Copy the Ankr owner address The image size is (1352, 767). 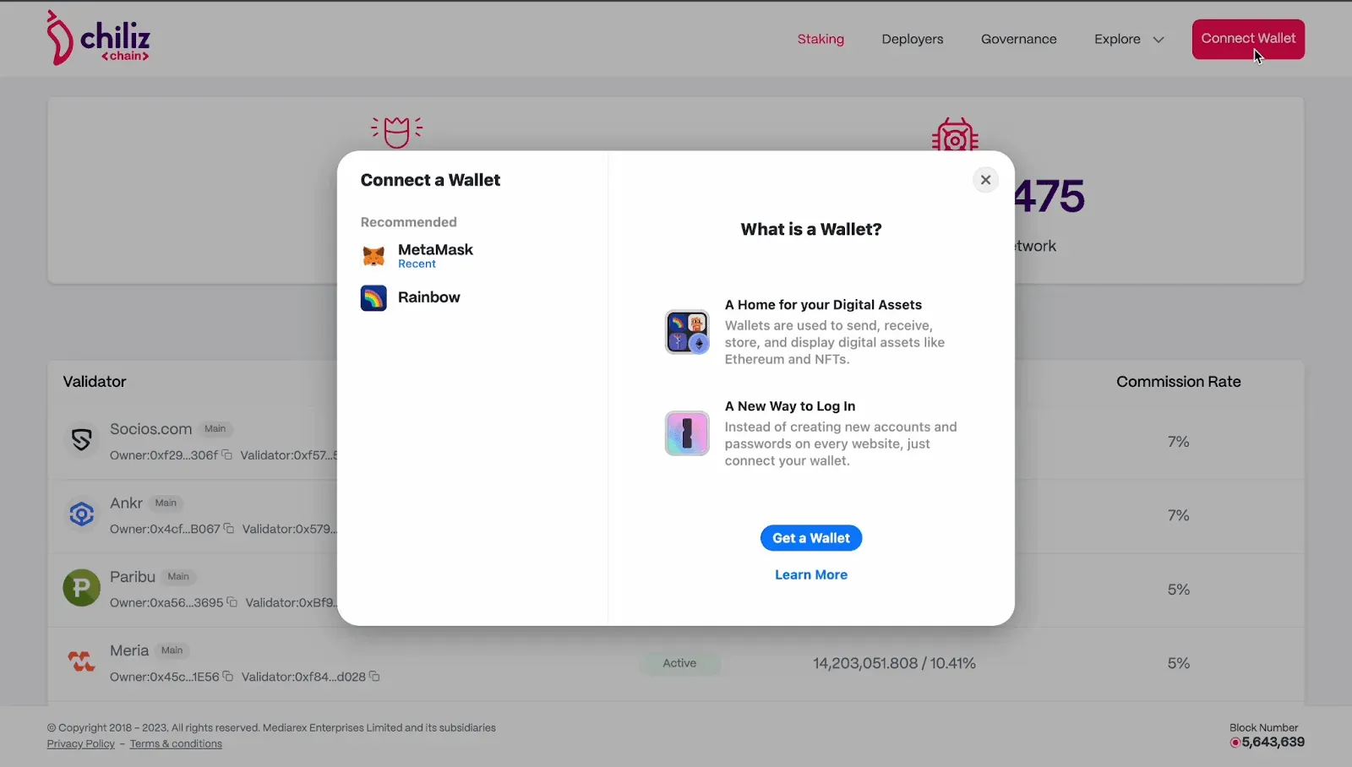[x=228, y=529]
